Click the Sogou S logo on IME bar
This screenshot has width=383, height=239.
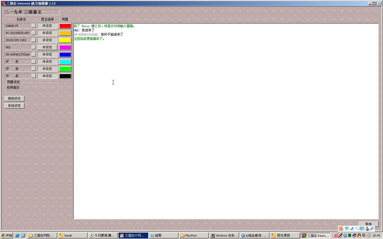(x=341, y=229)
